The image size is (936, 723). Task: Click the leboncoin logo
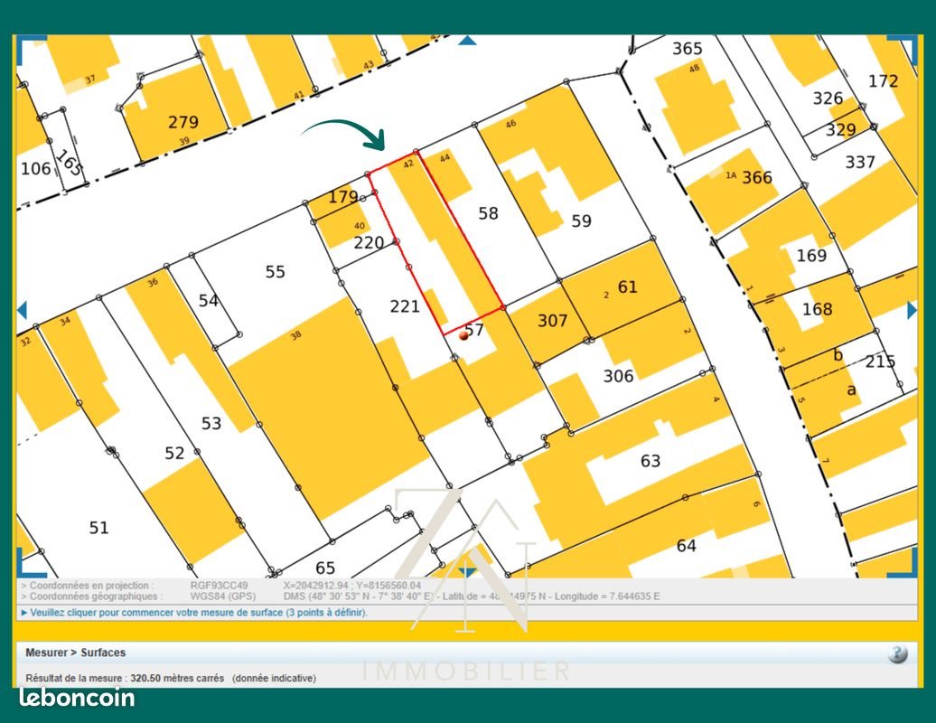click(x=77, y=698)
